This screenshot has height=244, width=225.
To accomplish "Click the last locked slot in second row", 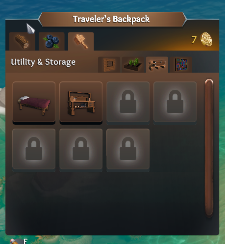I will pos(128,150).
